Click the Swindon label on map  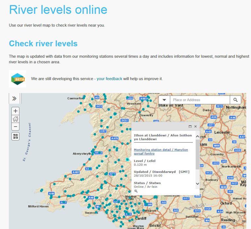click(x=192, y=217)
